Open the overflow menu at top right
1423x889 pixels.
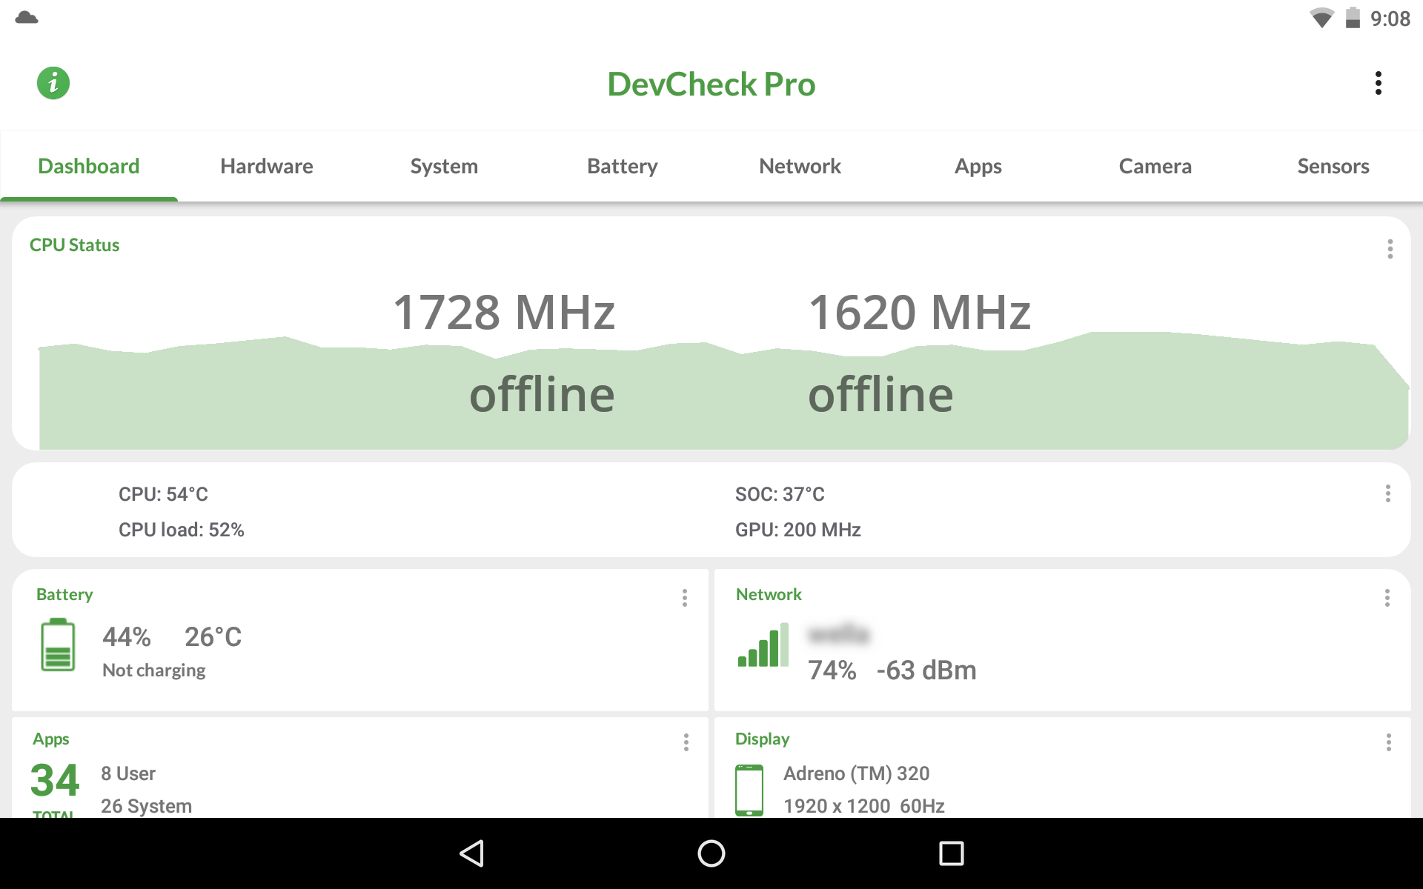point(1378,84)
